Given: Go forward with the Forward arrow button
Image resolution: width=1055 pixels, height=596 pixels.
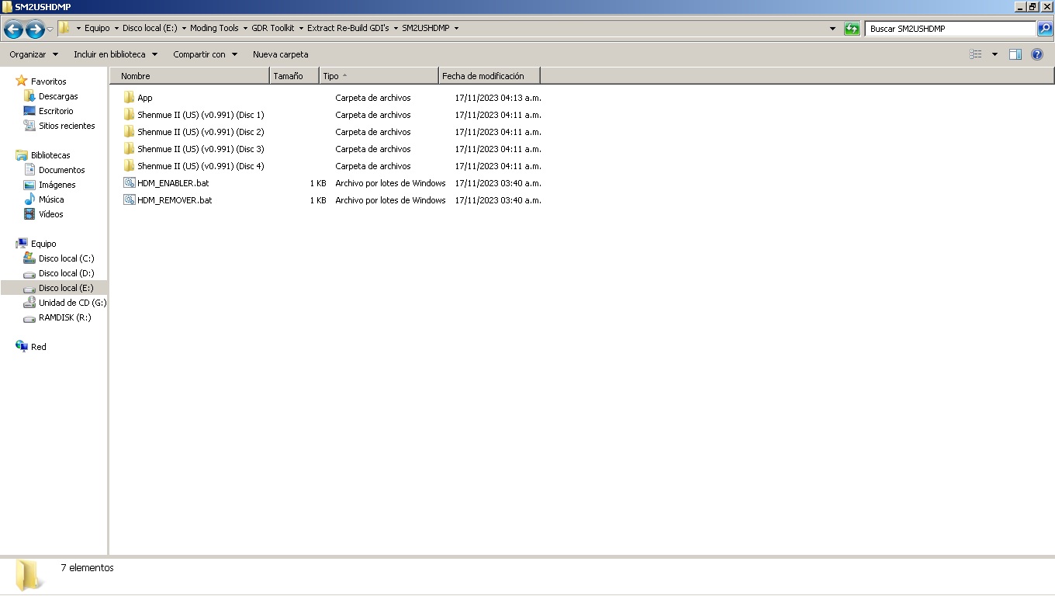Looking at the screenshot, I should tap(35, 29).
